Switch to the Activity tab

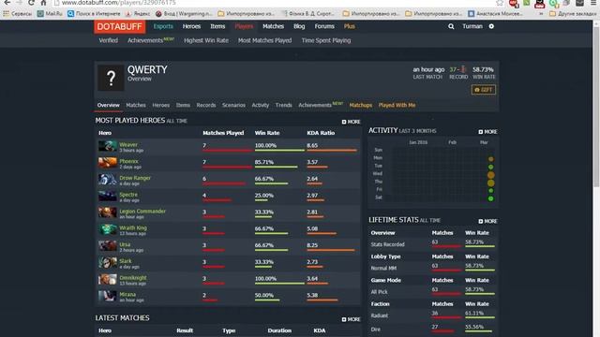pyautogui.click(x=261, y=105)
